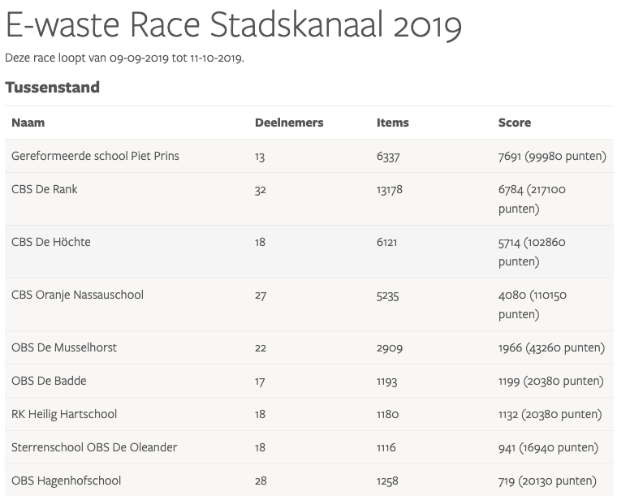Select the OBS De Musselhorst name

(64, 347)
